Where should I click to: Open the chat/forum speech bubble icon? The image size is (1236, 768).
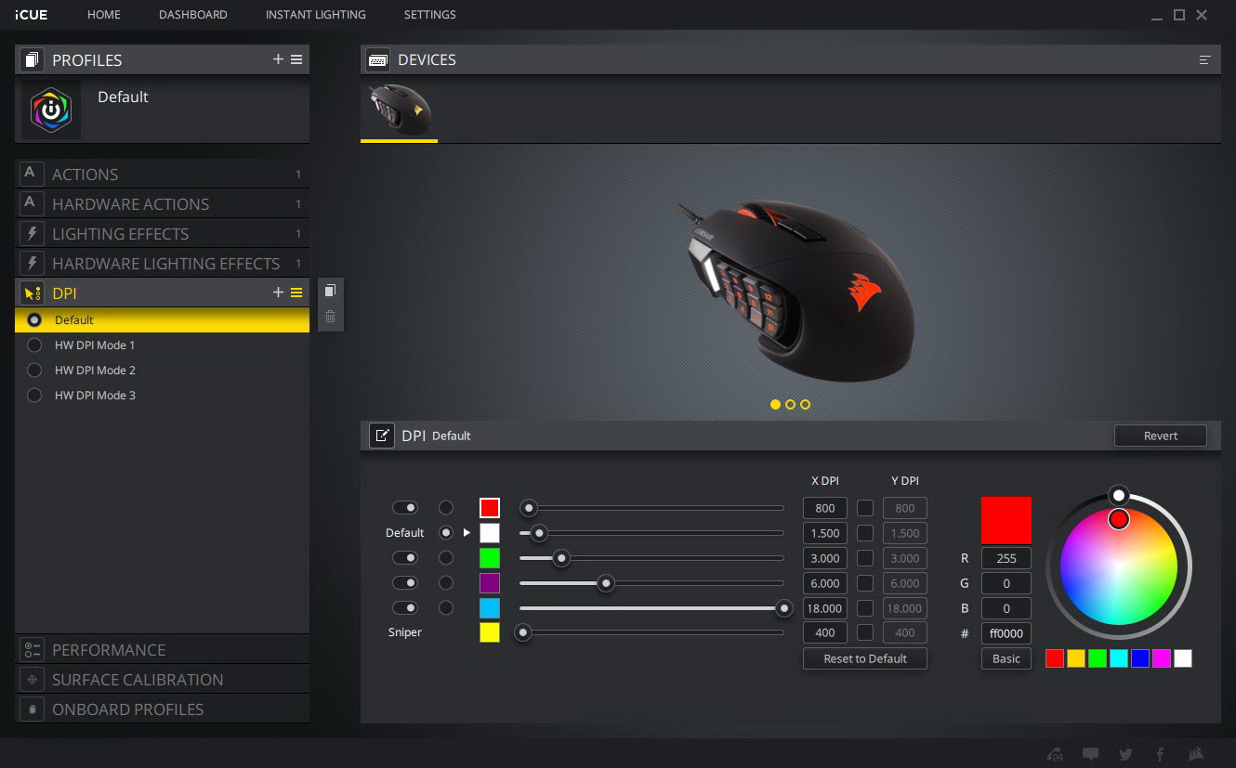pos(1091,754)
